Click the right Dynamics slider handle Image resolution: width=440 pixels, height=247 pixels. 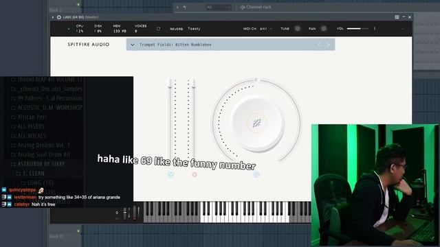[x=194, y=84]
